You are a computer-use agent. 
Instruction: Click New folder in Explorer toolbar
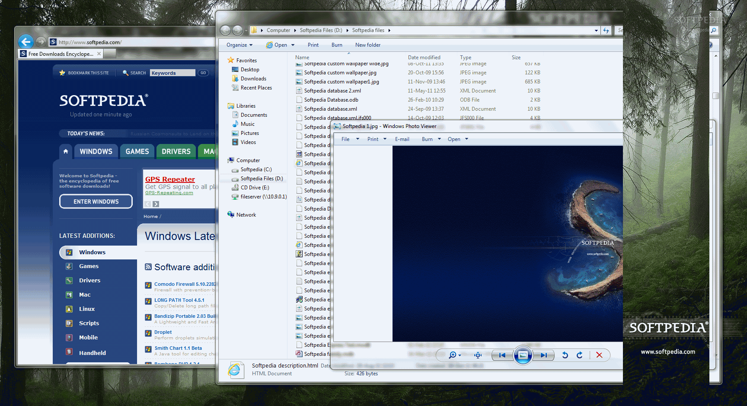tap(368, 45)
